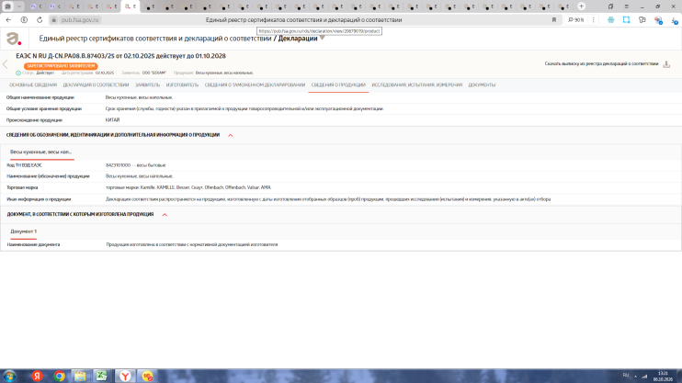
Task: Select the Документ 1 sub-tab
Action: [x=24, y=231]
